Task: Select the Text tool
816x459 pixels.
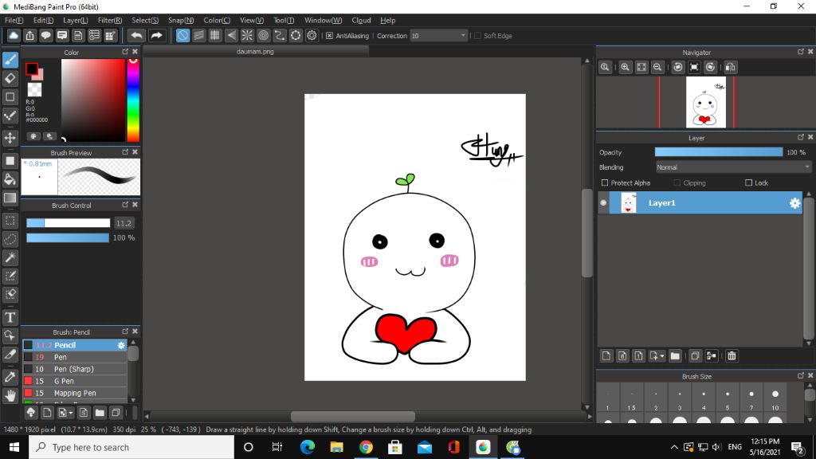Action: coord(10,317)
